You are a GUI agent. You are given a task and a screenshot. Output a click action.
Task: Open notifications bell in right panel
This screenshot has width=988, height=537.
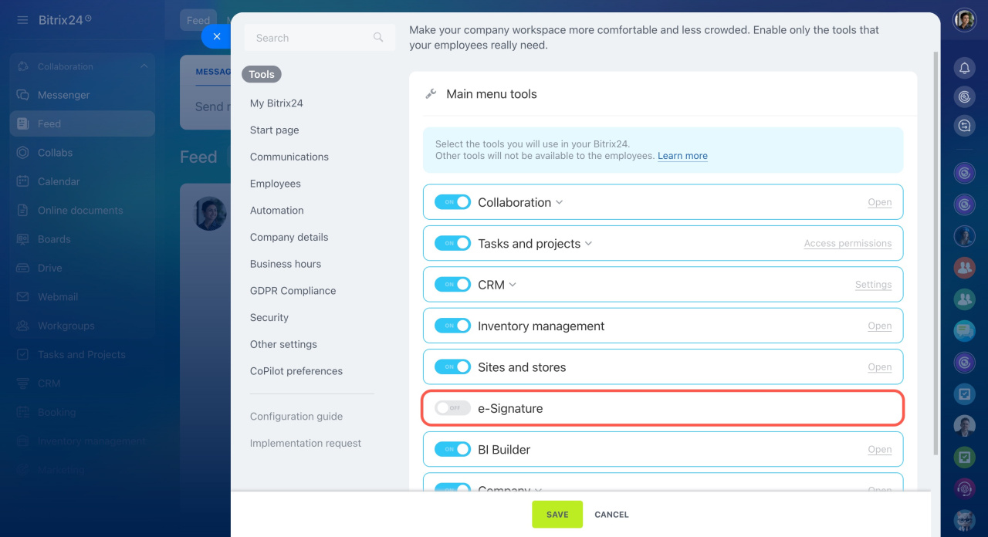click(964, 69)
